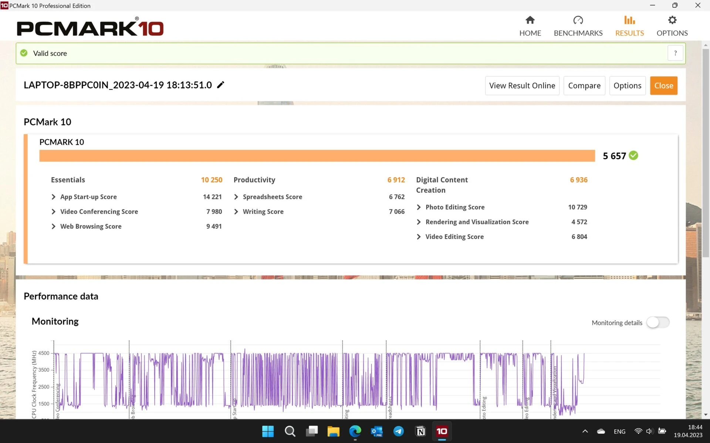Screen dimensions: 710x443
Task: Open the Options section gear
Action: [672, 26]
